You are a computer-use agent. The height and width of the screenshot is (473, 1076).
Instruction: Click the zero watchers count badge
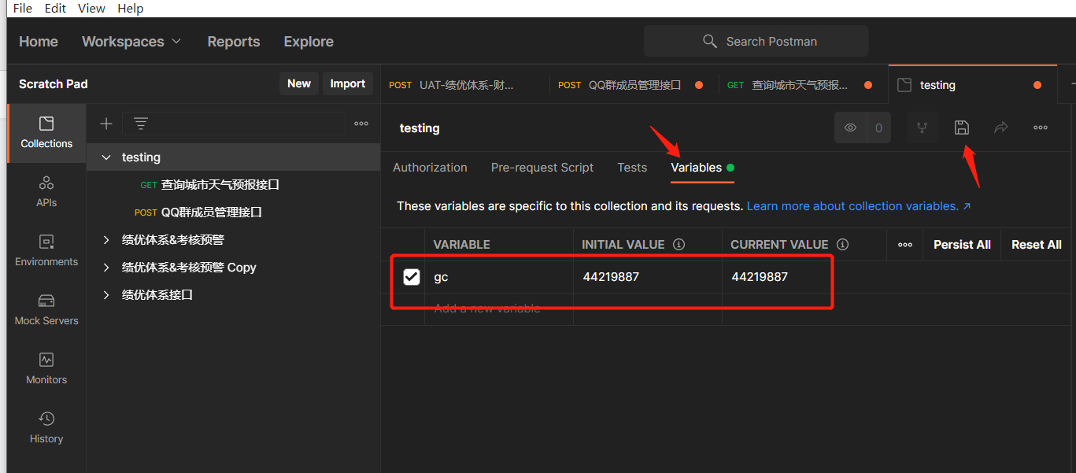coord(878,127)
